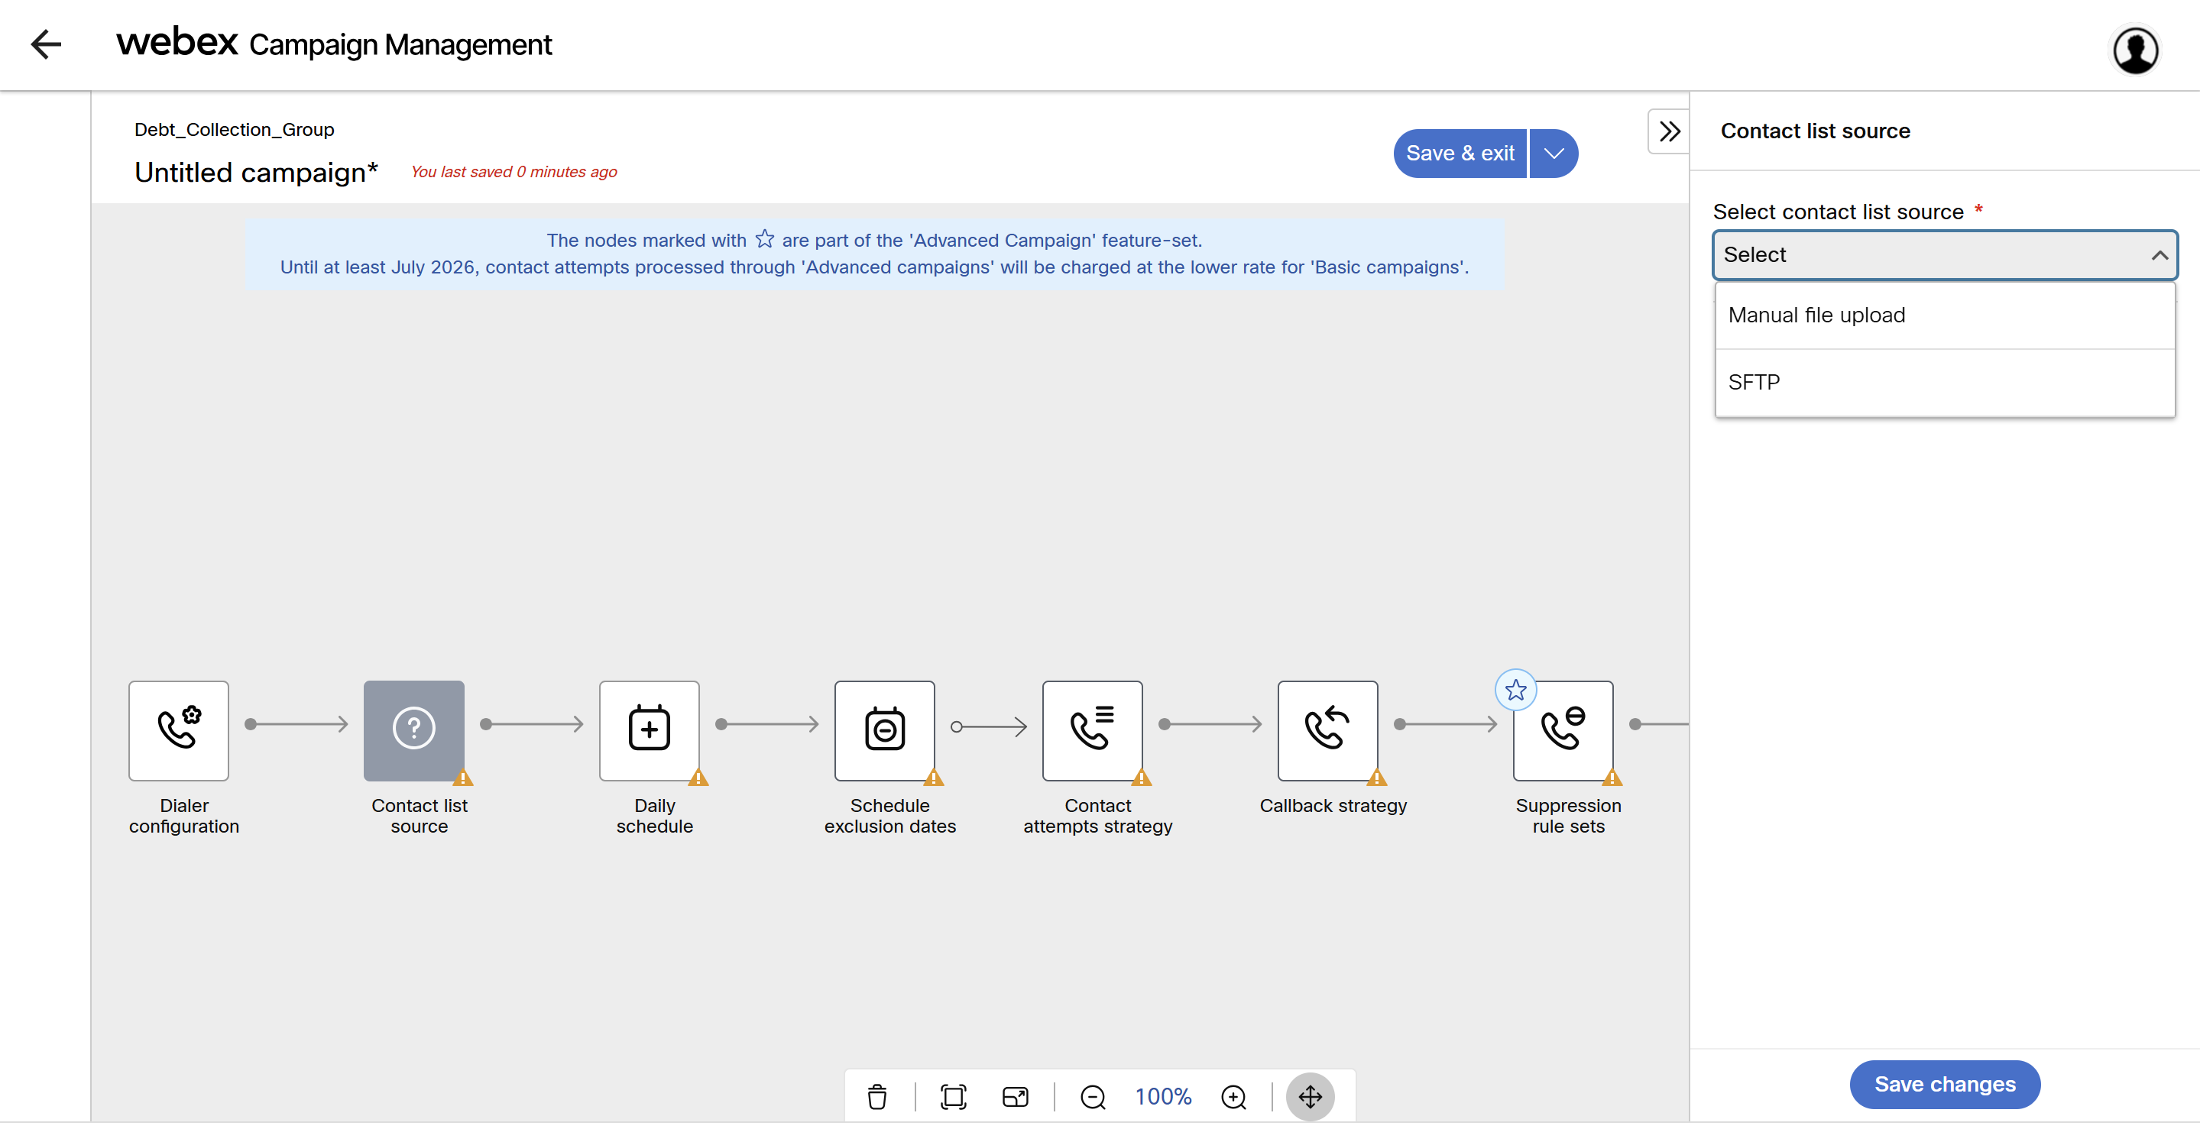
Task: Click the Save & exit button
Action: 1460,154
